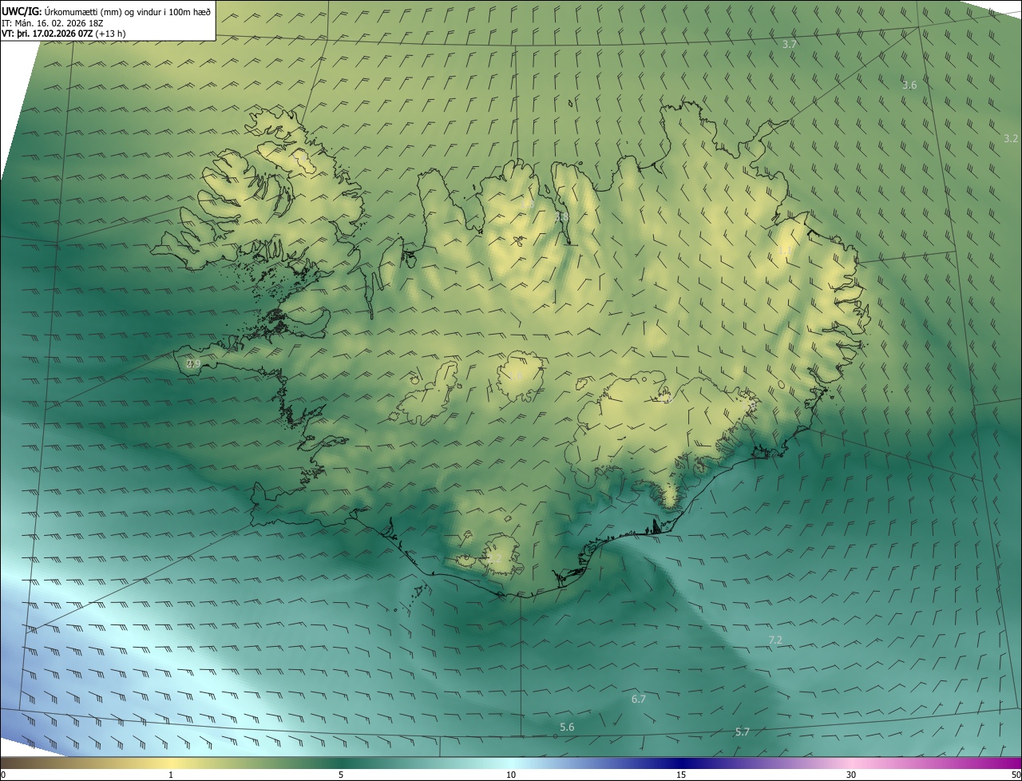Click the colour scale tick label '10'
The image size is (1022, 781).
[x=511, y=775]
